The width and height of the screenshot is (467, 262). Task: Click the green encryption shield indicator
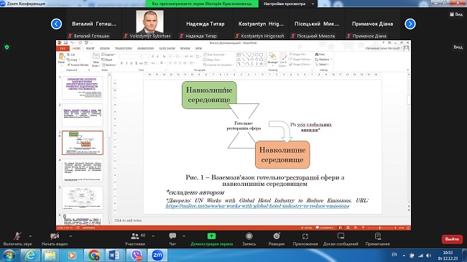coord(6,47)
